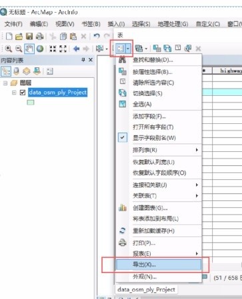Screen dimensions: 242x299
Task: Select the Pan hand tool
Action: tap(29, 49)
